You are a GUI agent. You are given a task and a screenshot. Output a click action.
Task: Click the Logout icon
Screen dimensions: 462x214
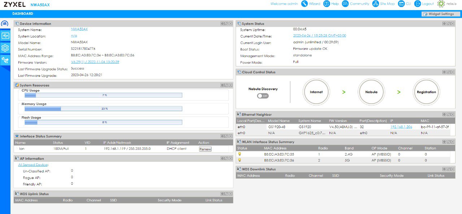tap(418, 4)
